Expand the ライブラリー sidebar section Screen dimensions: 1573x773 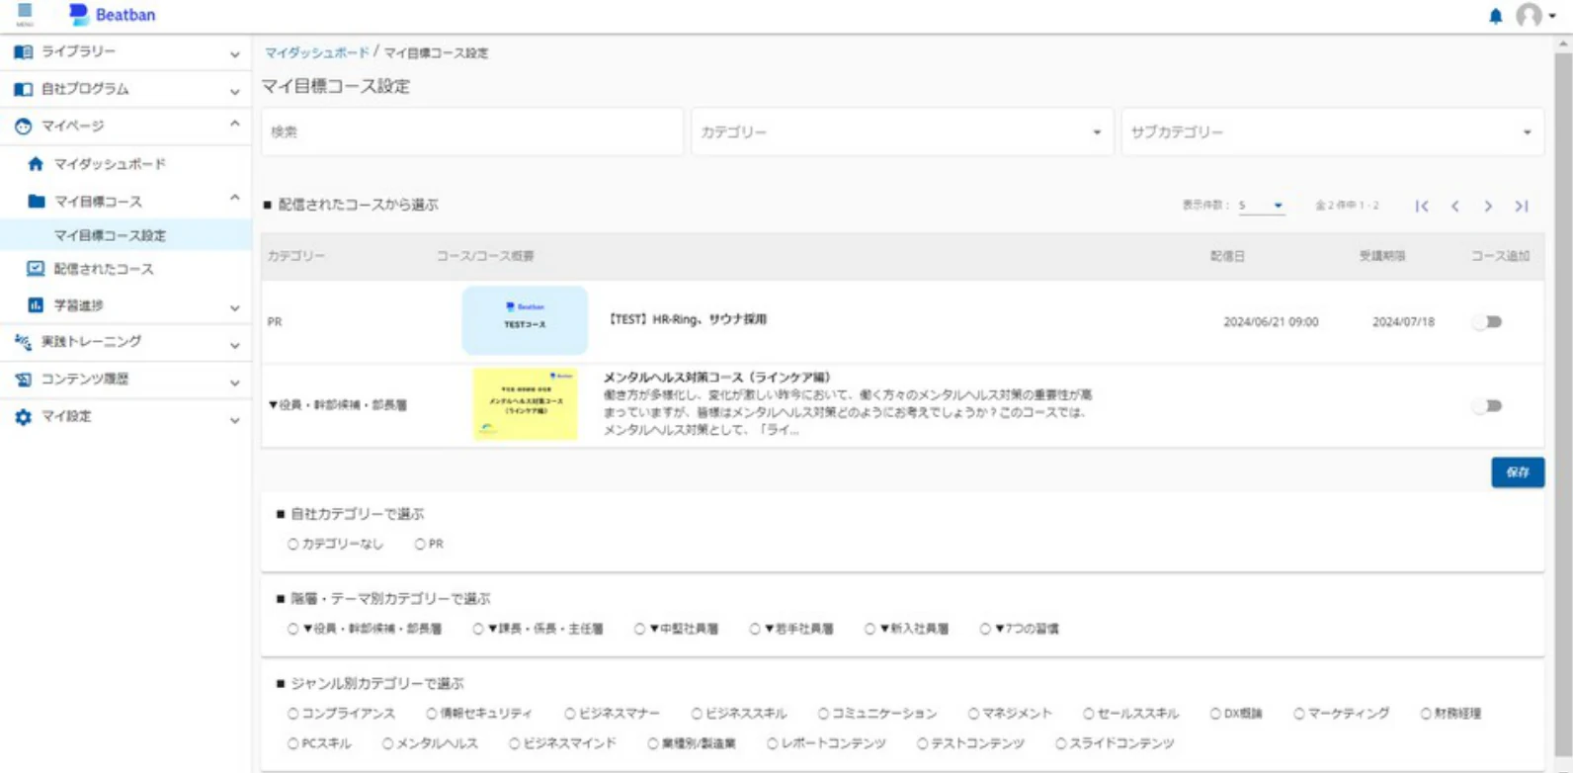pos(234,53)
